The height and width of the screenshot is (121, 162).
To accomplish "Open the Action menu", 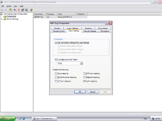I will (x=9, y=6).
